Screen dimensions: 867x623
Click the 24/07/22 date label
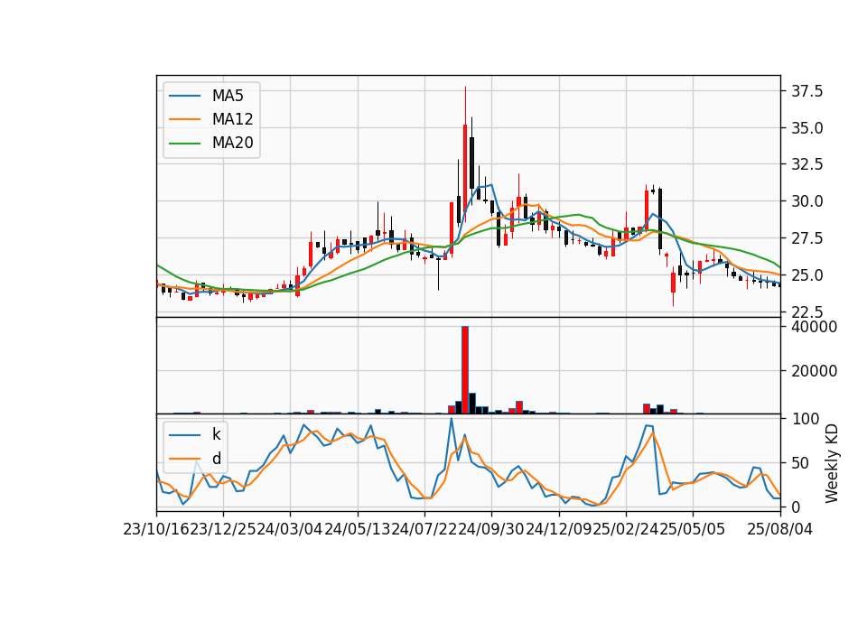point(424,529)
